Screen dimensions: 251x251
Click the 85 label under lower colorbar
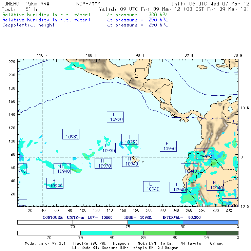click(x=143, y=238)
